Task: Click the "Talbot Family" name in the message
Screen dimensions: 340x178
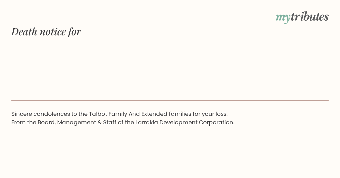Action: pyautogui.click(x=108, y=114)
